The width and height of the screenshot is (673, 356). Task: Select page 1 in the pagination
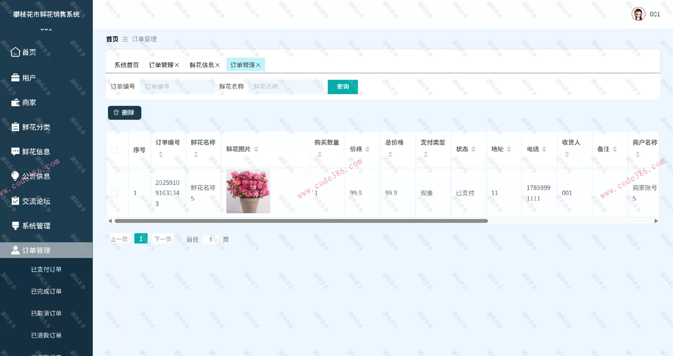[x=141, y=238]
